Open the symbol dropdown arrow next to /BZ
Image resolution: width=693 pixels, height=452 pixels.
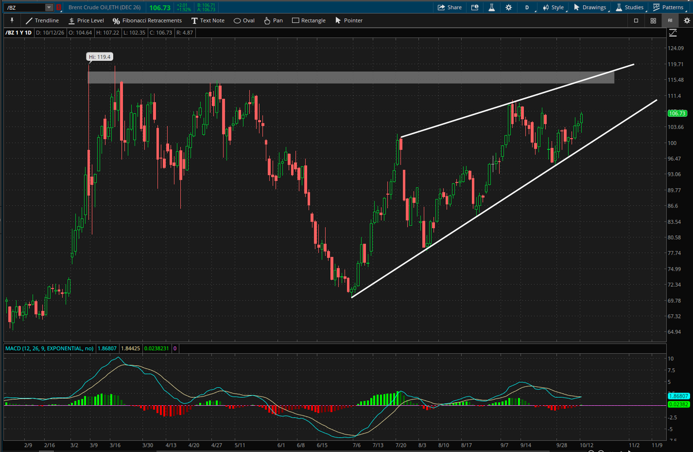coord(49,8)
